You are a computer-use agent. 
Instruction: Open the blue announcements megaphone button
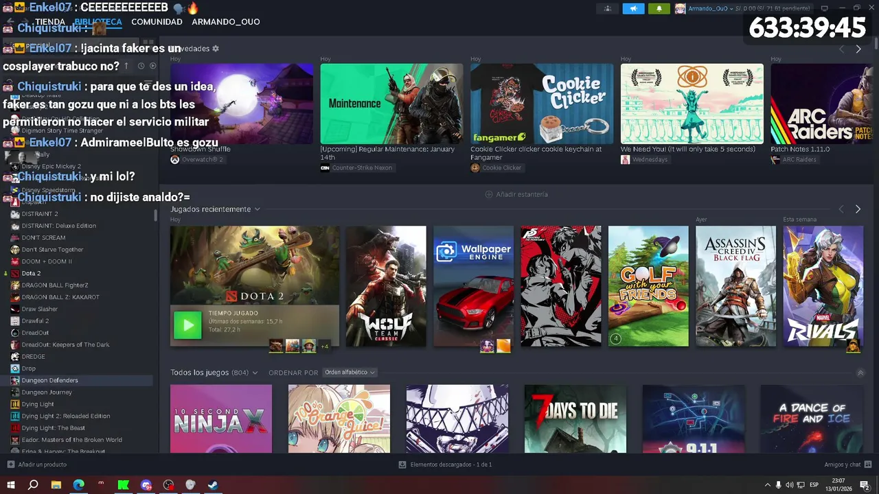[633, 9]
